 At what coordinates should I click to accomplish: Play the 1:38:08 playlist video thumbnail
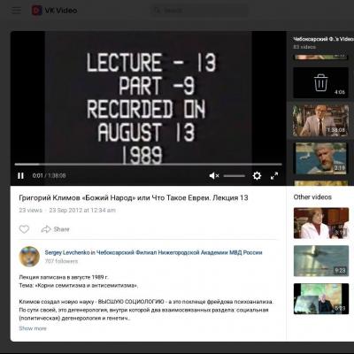320,120
